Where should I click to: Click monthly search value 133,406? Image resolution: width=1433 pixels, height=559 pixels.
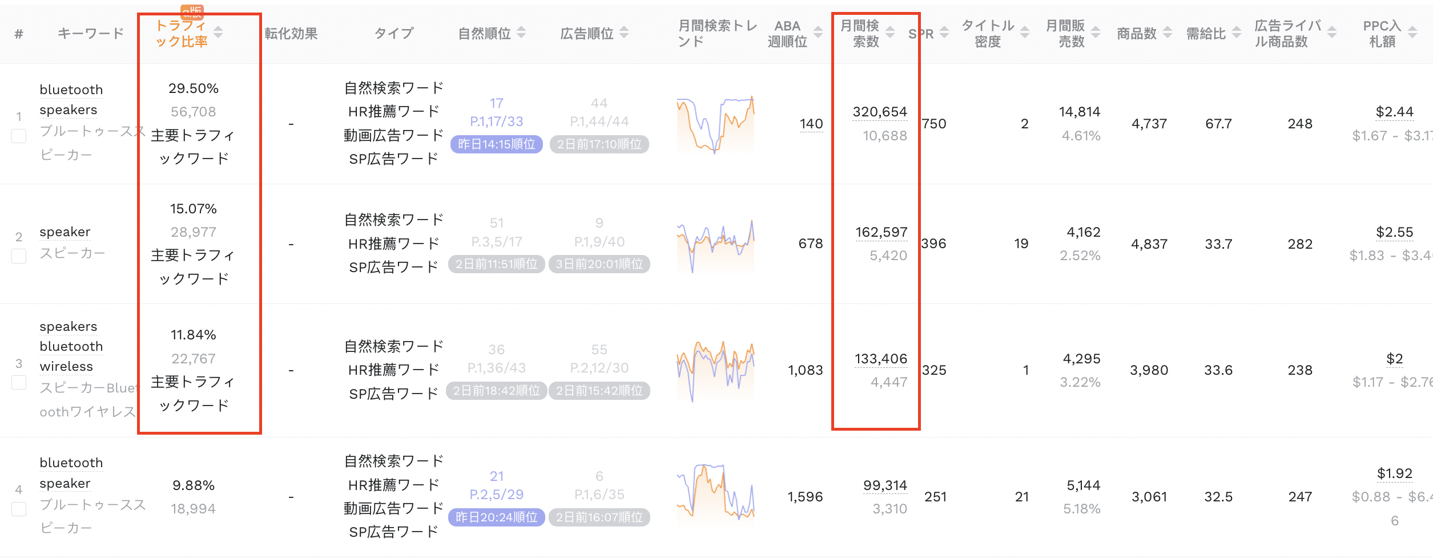coord(881,359)
